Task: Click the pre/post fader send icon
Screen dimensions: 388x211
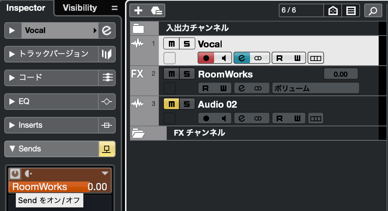Action: (28, 174)
